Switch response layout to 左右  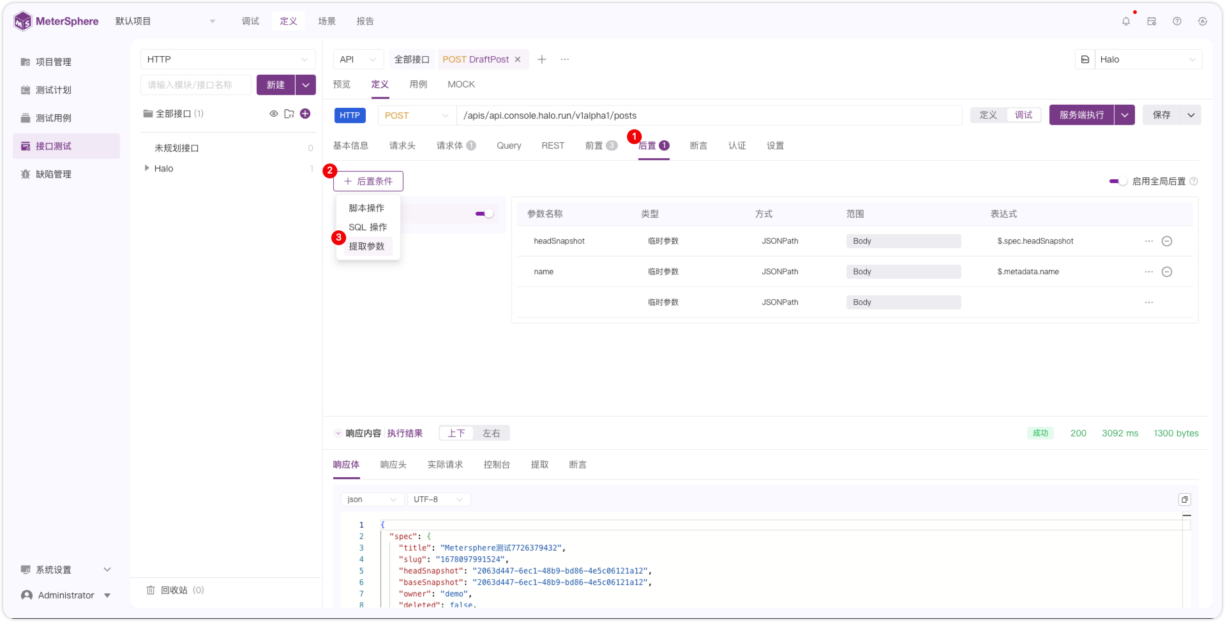tap(492, 433)
